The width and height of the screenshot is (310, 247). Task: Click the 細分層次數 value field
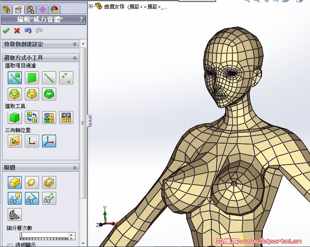tap(44, 235)
